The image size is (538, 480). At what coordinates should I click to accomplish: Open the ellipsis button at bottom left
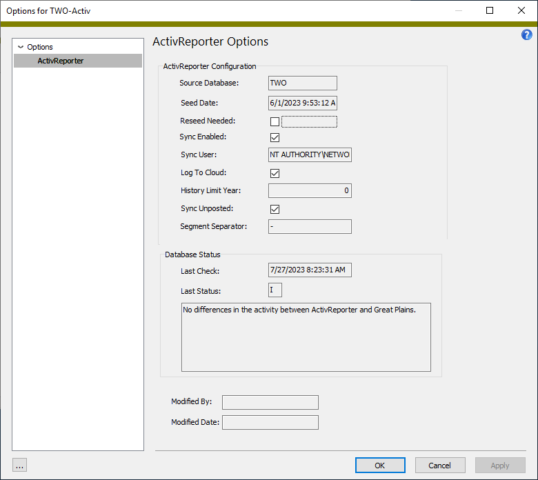tap(19, 466)
